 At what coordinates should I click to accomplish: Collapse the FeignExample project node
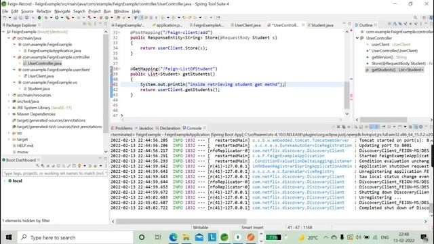[x=3, y=32]
